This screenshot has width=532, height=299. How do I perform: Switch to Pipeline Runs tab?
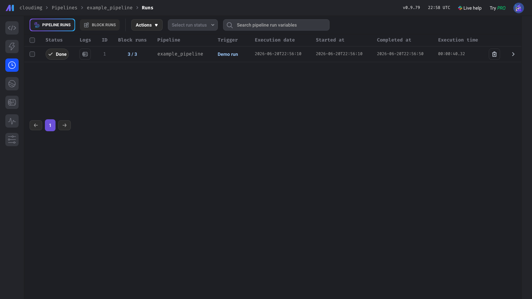52,25
